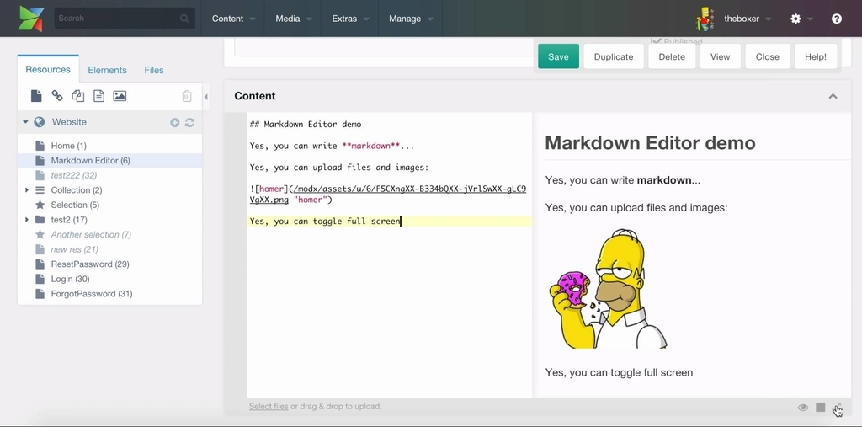Click the star icon next to Another selection
Screen dimensions: 862x427
point(40,234)
